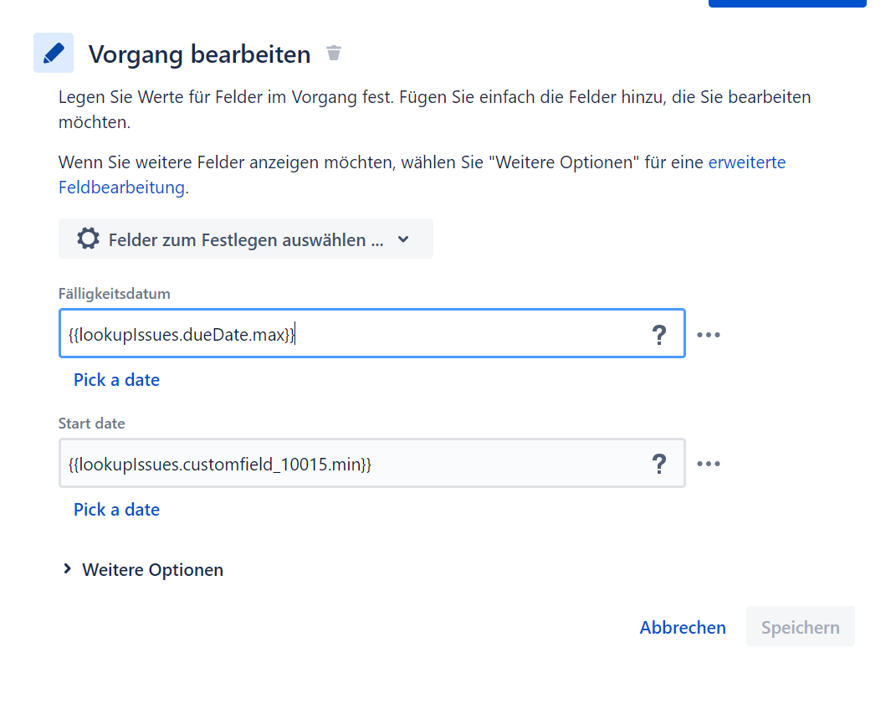Click the 'Start date' field label
The width and height of the screenshot is (896, 709).
tap(91, 424)
